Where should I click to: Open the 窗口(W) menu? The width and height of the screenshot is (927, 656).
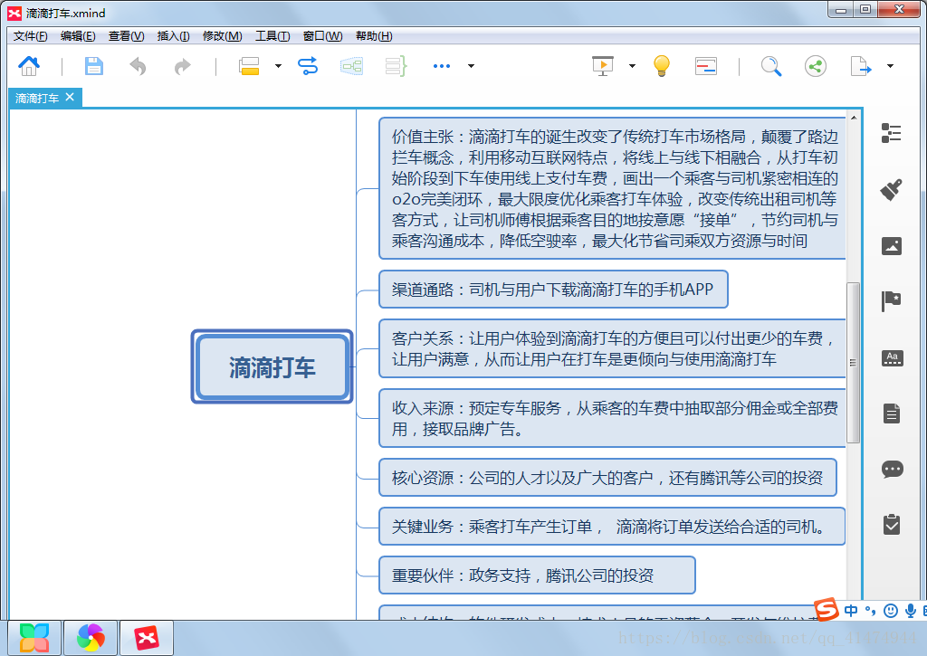tap(322, 36)
